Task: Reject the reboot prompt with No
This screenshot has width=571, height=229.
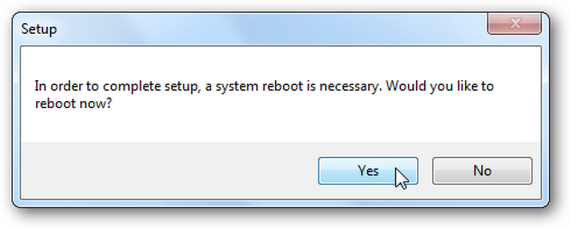Action: [482, 171]
